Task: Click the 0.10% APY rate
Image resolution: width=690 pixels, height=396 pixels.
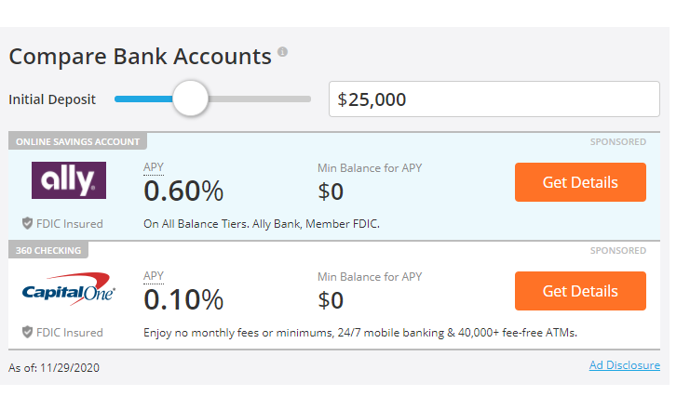Action: click(183, 299)
